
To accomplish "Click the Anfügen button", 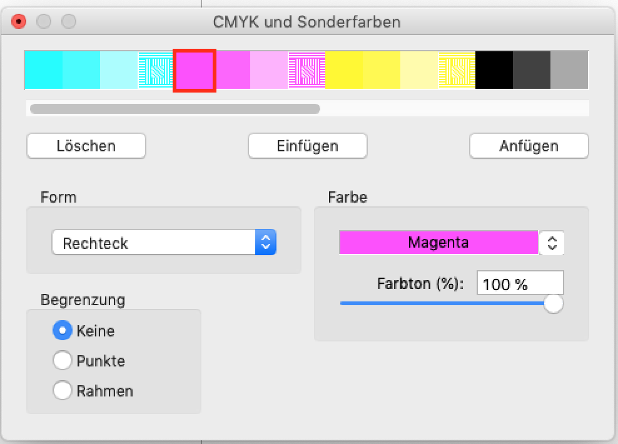I will tap(529, 146).
